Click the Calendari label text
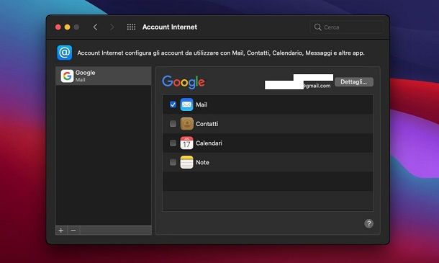Viewport: 439px width, 263px height. [209, 143]
